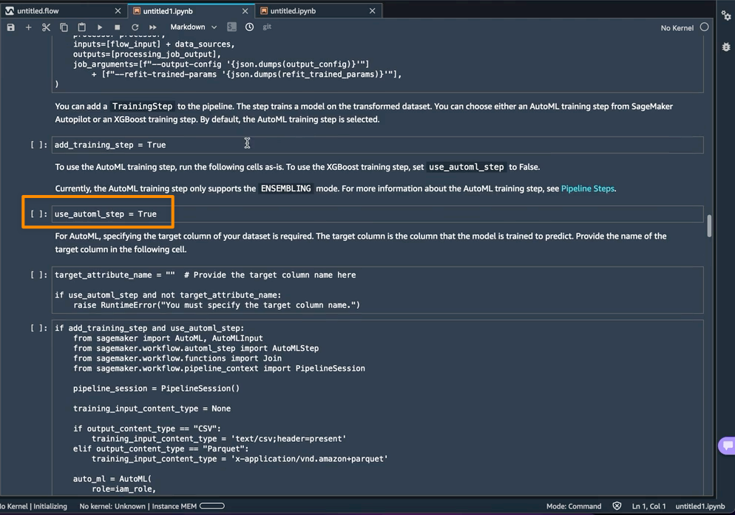The image size is (735, 515).
Task: Click the git button in toolbar
Action: tap(267, 27)
